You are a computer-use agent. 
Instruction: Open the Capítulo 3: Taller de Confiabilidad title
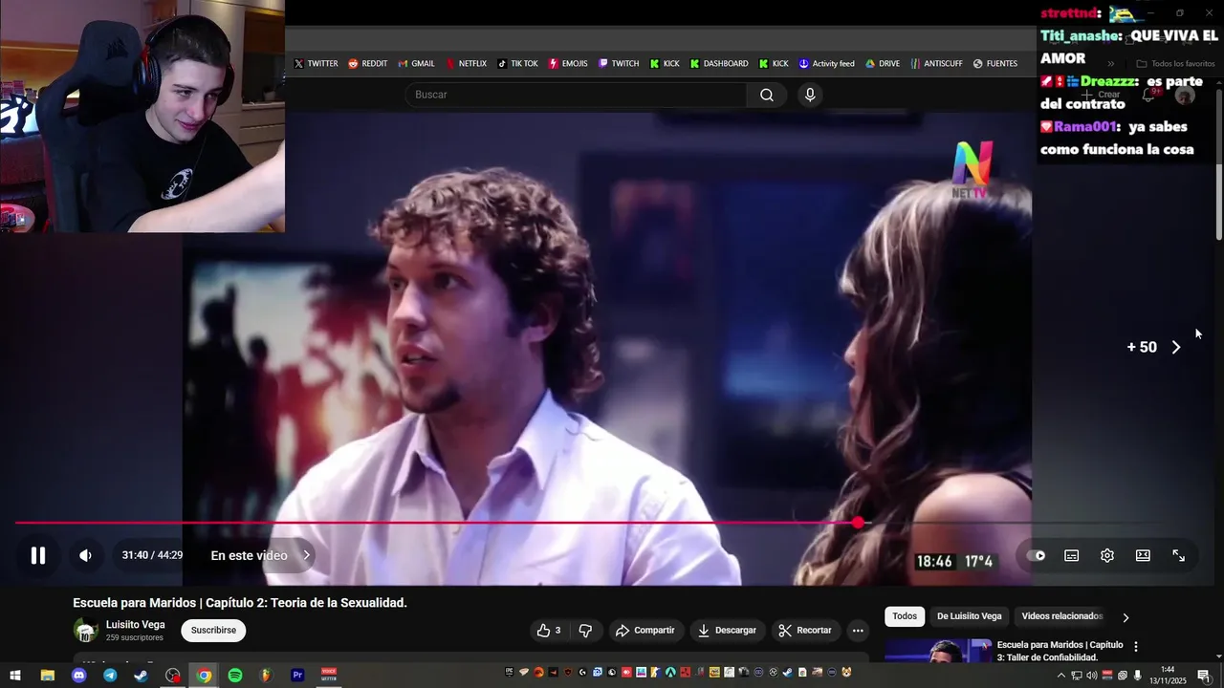pos(1060,651)
